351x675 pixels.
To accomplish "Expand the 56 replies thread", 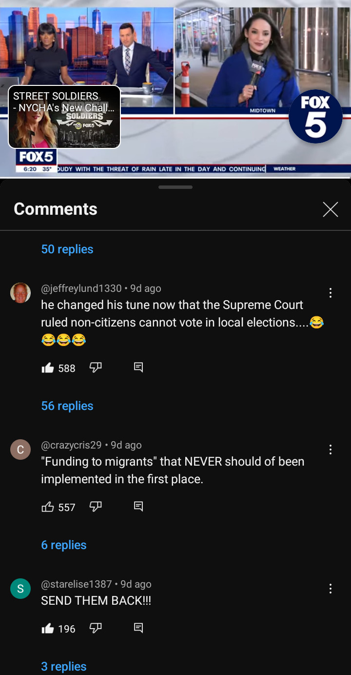I will 67,406.
